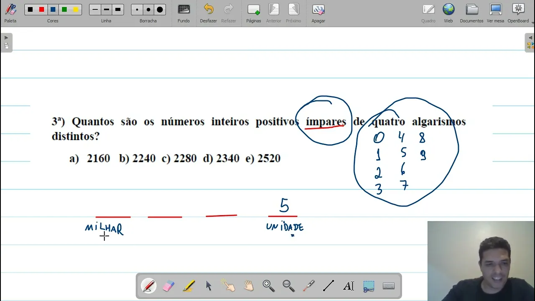535x301 pixels.
Task: Select the Eraser tool in the stylus palette
Action: click(x=168, y=286)
